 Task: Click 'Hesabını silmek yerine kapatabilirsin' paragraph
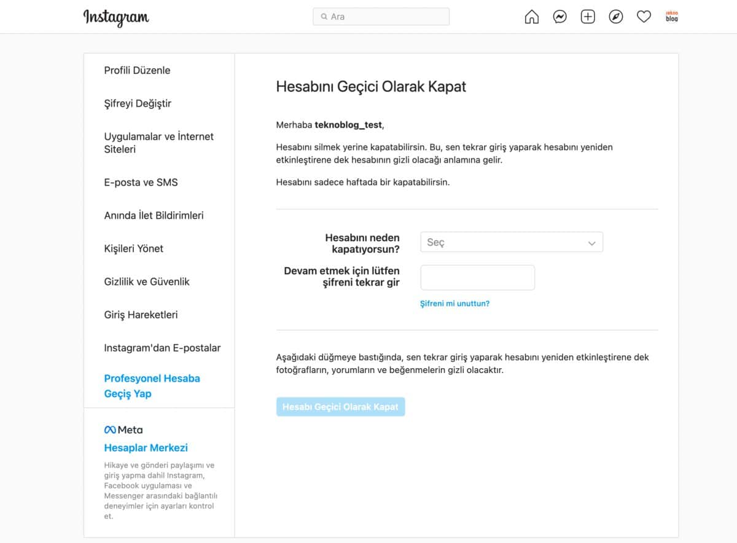coord(444,153)
